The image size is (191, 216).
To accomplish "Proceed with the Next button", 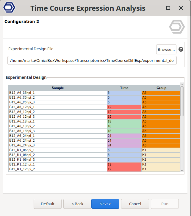I will 105,204.
